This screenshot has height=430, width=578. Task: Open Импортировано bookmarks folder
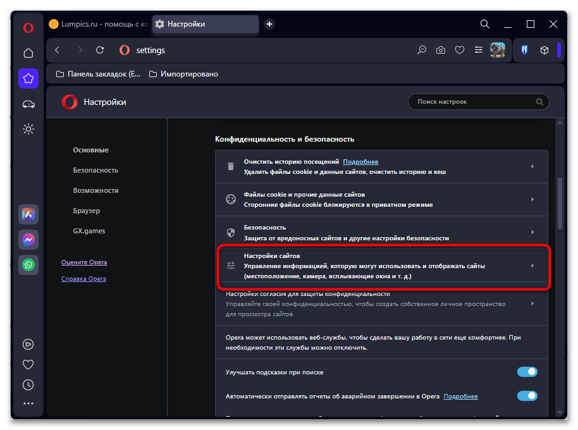[x=183, y=74]
